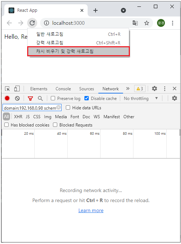This screenshot has height=244, width=181.
Task: Switch to the Elements tab
Action: pyautogui.click(x=39, y=89)
